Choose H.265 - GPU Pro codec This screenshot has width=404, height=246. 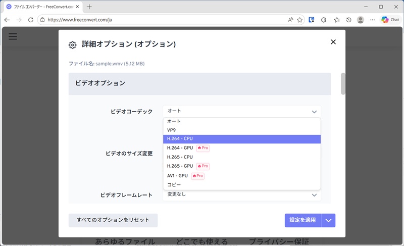pyautogui.click(x=242, y=166)
